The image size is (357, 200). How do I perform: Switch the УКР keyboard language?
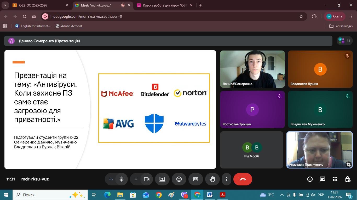coord(321,195)
